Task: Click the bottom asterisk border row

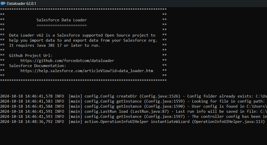Action: 83,80
